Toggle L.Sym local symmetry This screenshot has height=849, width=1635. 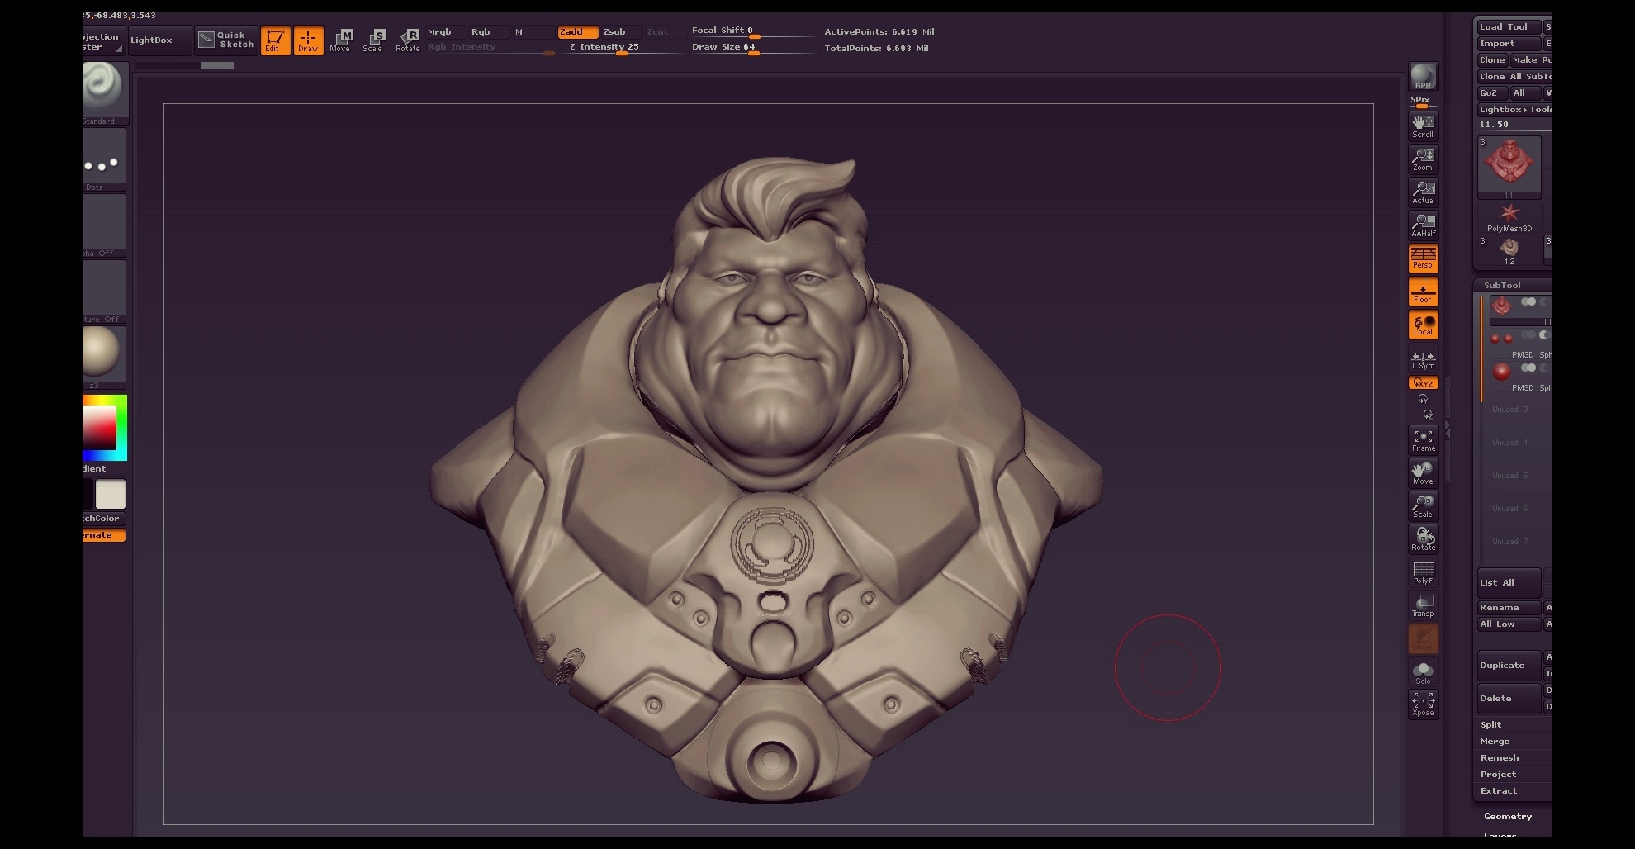[x=1423, y=359]
